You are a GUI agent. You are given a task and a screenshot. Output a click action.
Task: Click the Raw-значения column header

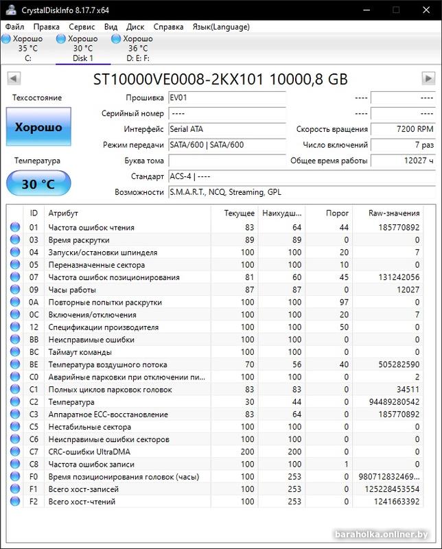(x=388, y=213)
